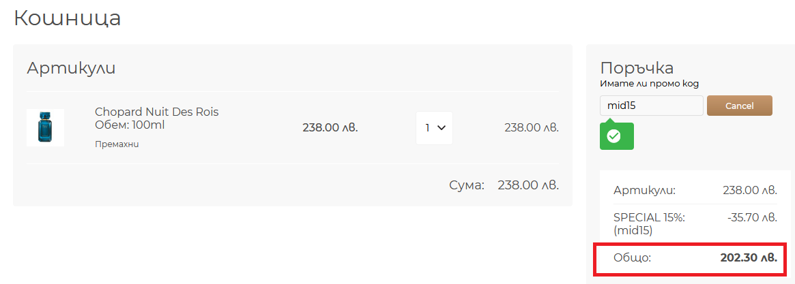This screenshot has height=284, width=795.
Task: Click the Имате ли промо код label
Action: pyautogui.click(x=646, y=84)
